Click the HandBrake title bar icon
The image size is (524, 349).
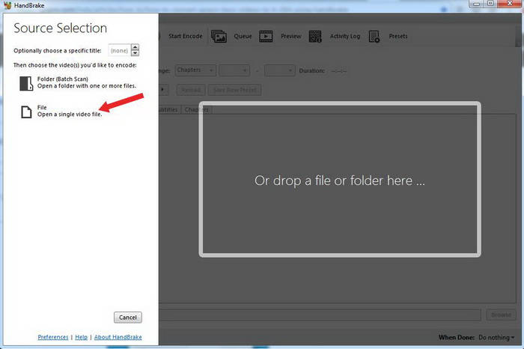[x=7, y=5]
